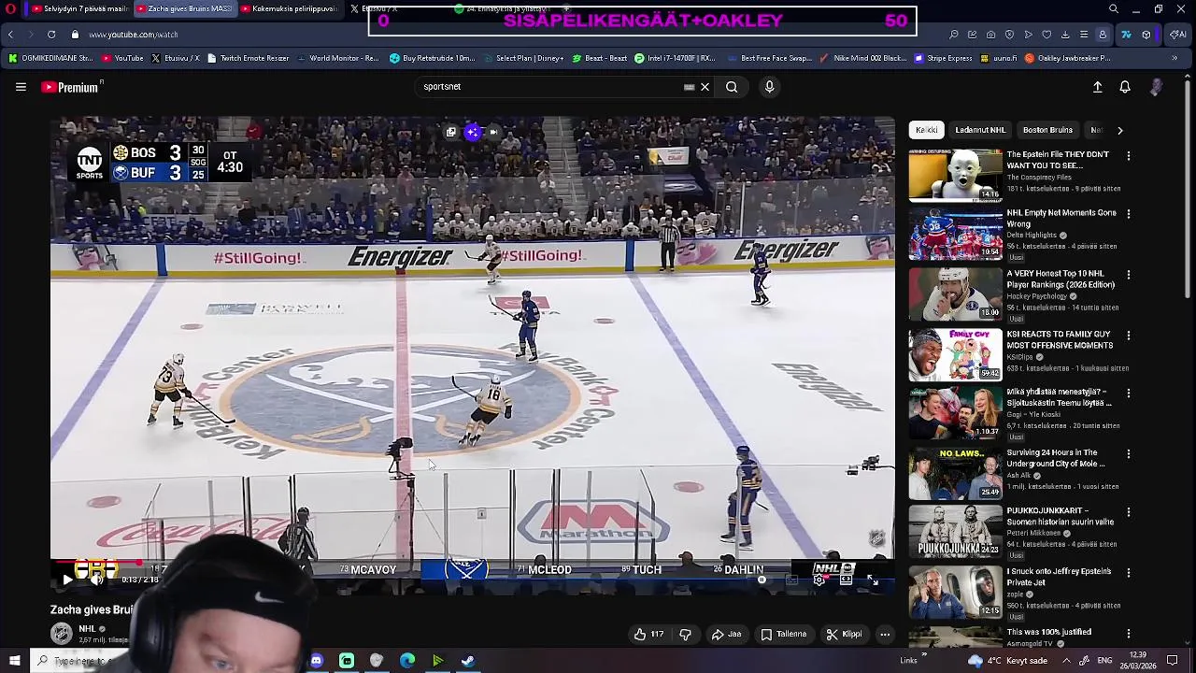Share the video with Jaa button
This screenshot has height=673, width=1196.
coord(726,634)
